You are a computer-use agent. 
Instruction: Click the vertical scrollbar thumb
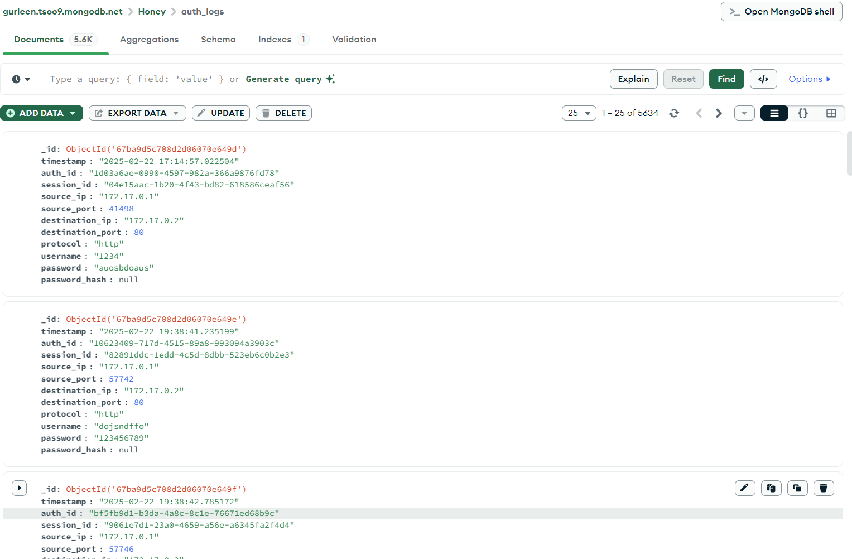tap(849, 153)
